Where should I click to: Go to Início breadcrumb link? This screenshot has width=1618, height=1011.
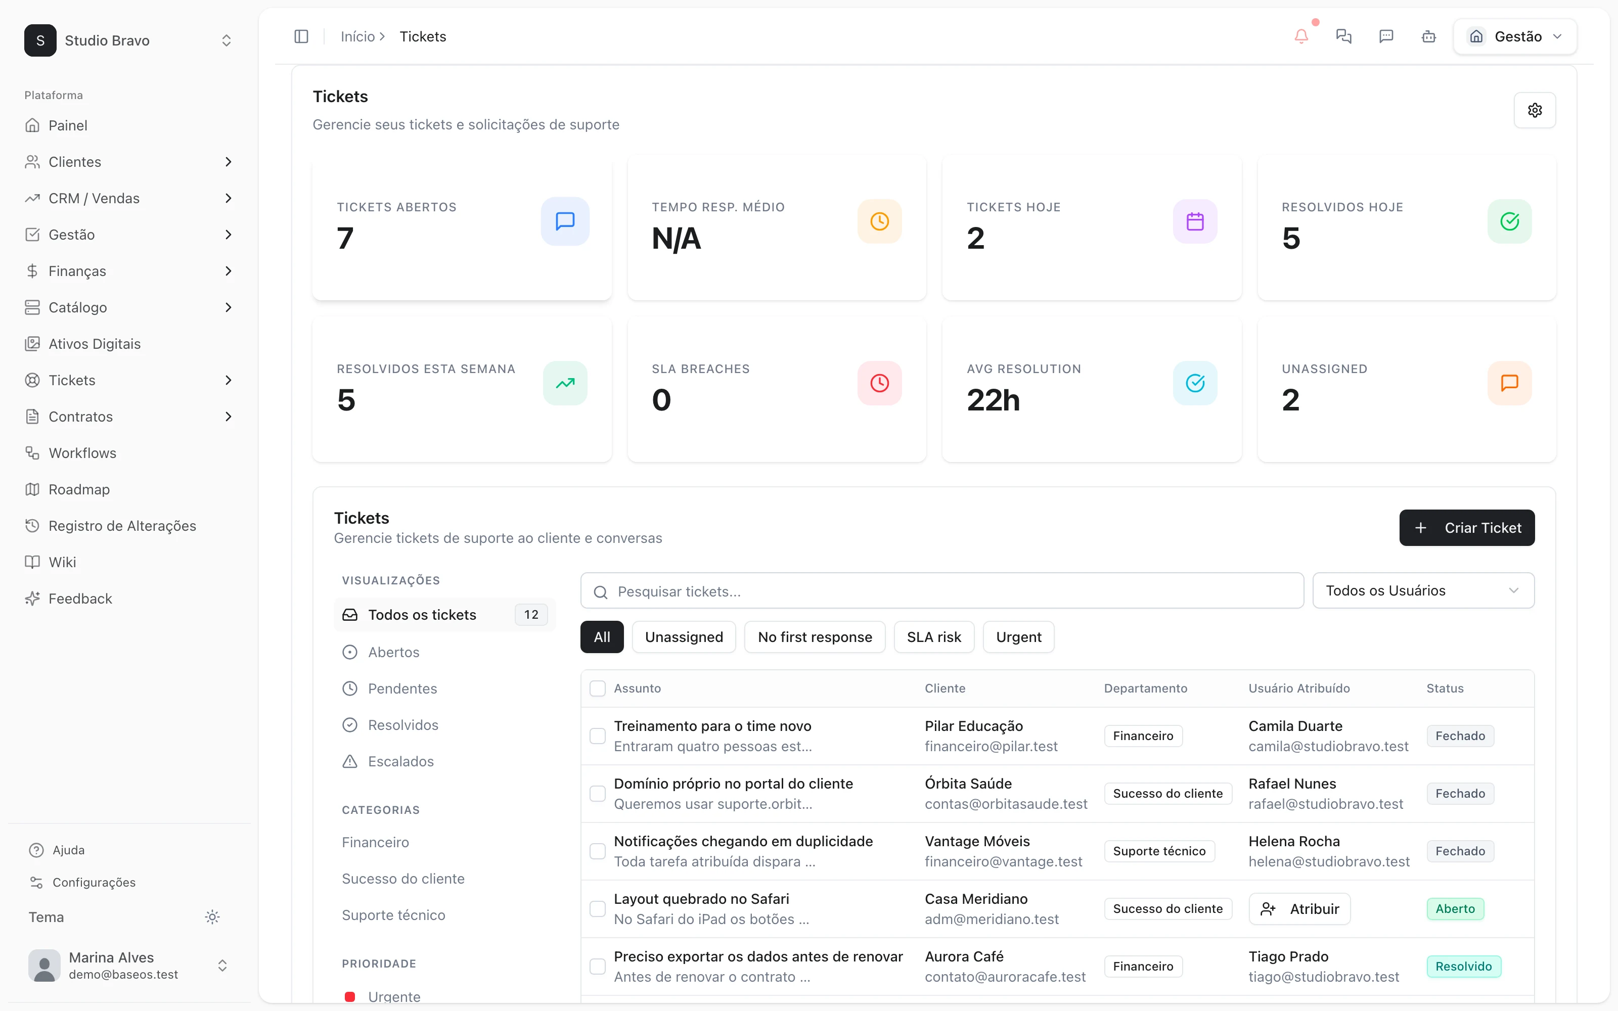[x=357, y=37]
